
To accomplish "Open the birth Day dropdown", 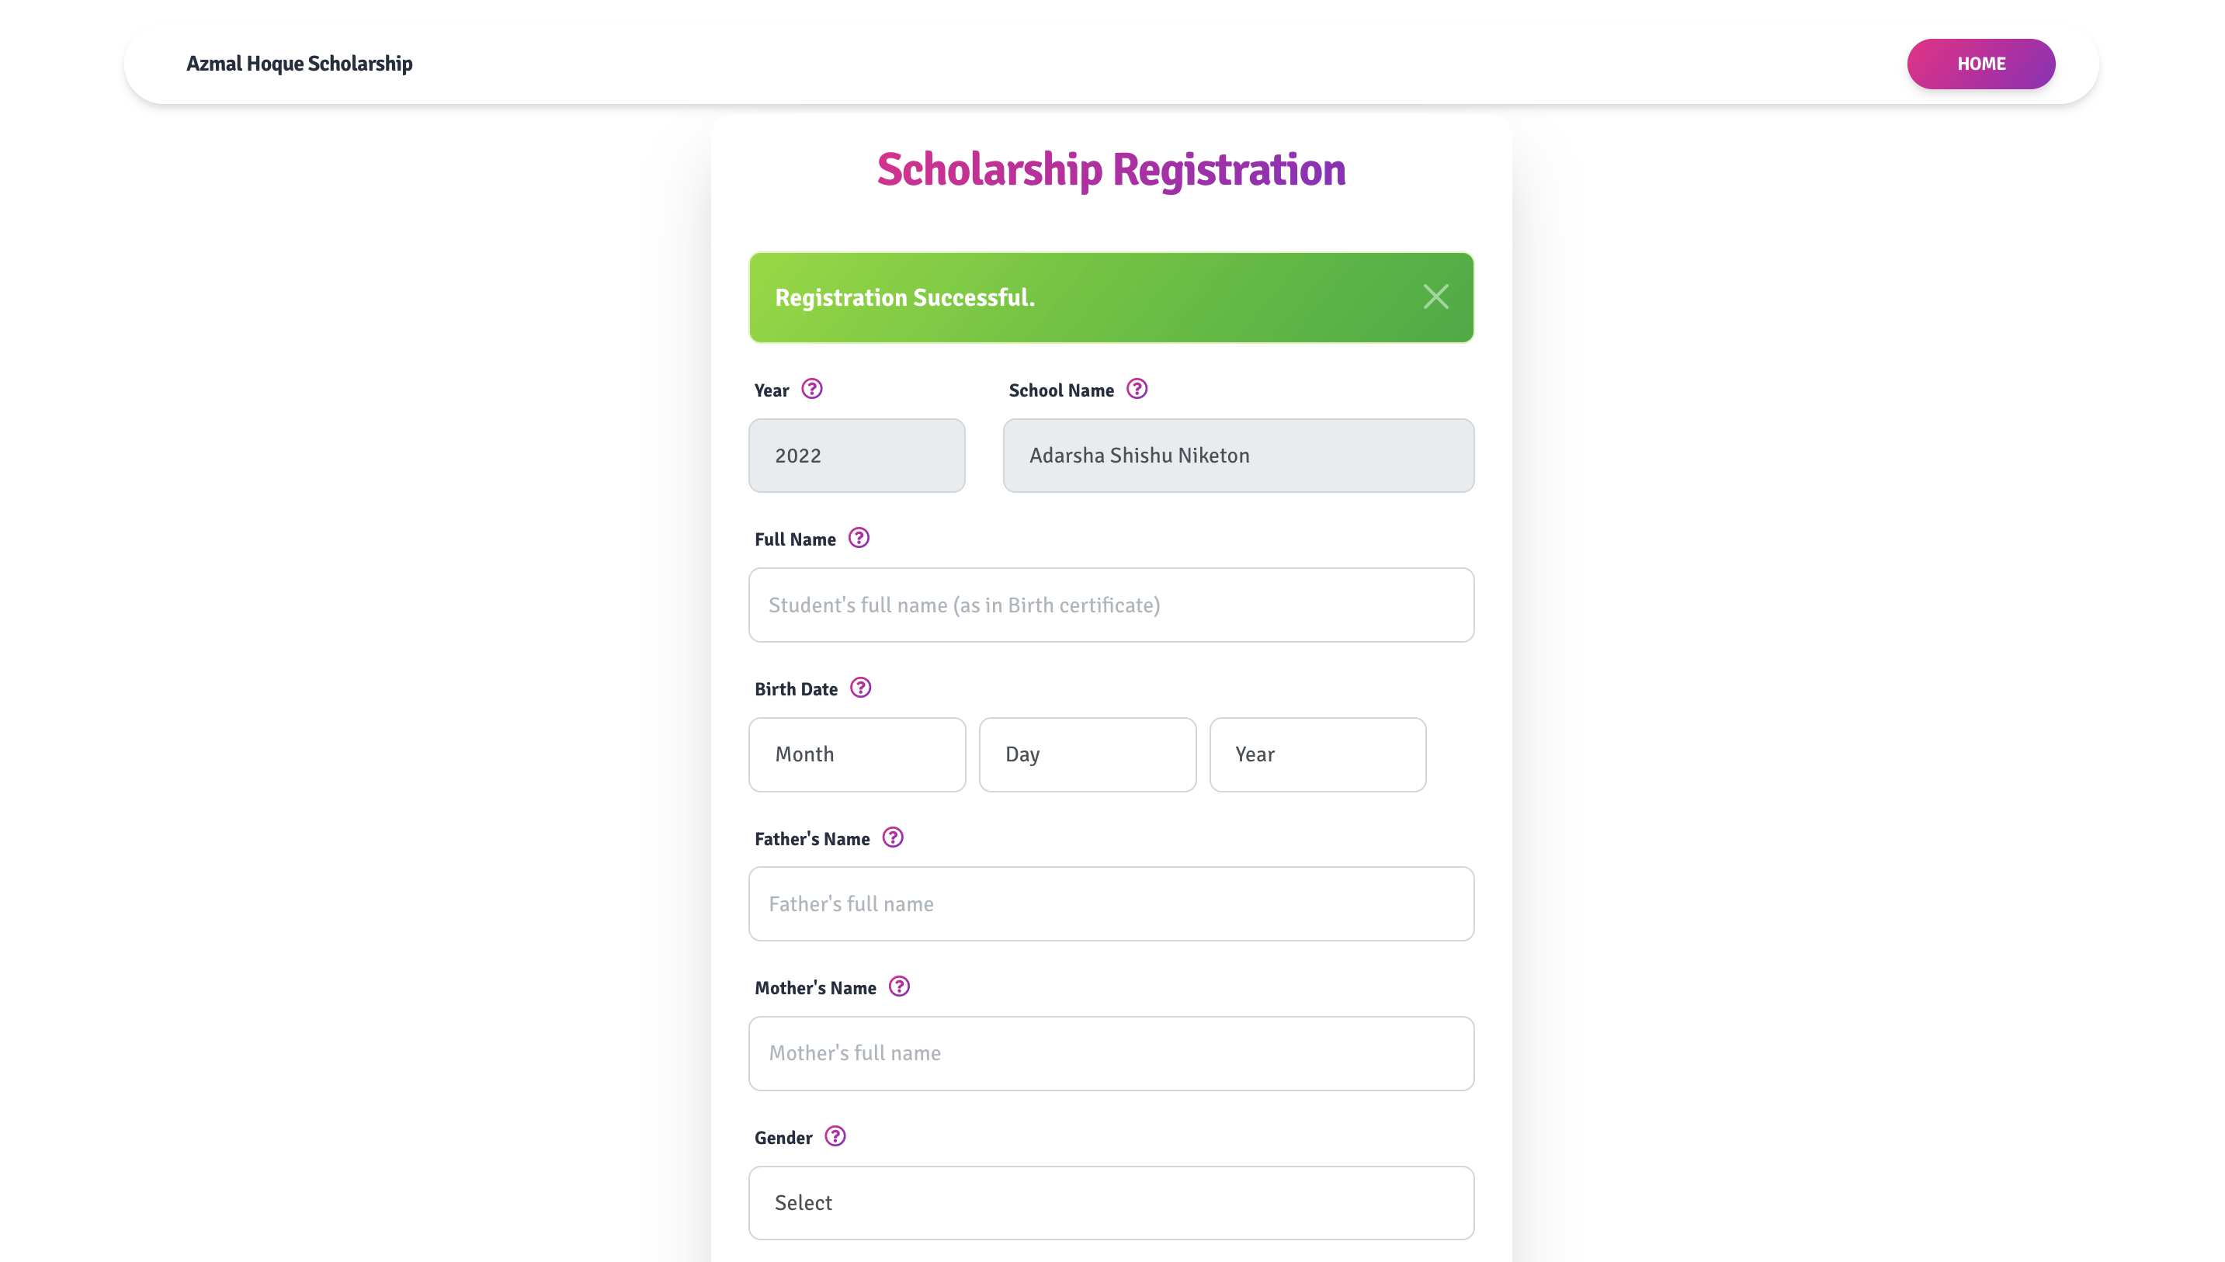I will coord(1087,754).
